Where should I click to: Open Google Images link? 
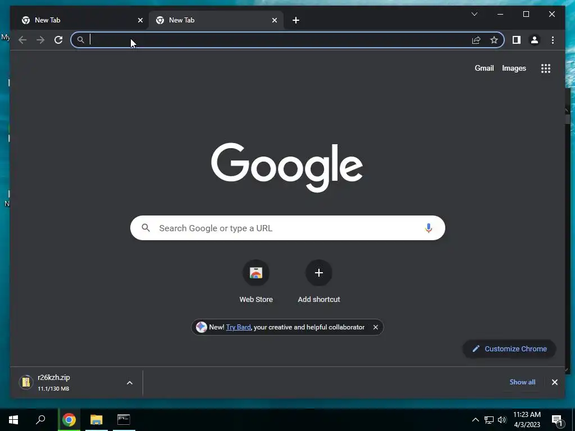[x=514, y=68]
